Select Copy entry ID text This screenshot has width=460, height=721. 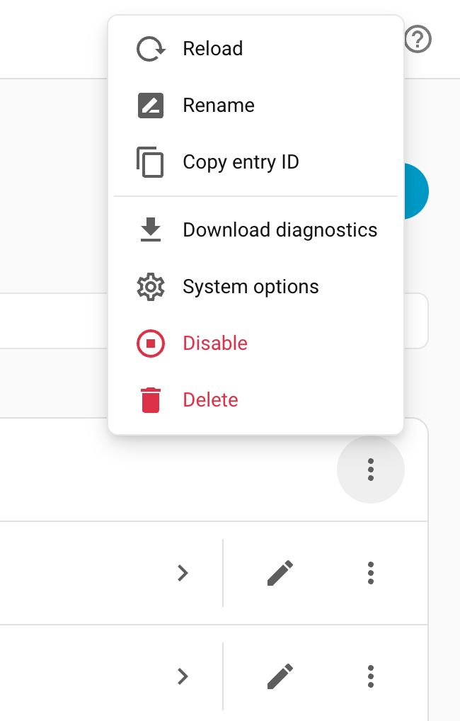coord(241,162)
